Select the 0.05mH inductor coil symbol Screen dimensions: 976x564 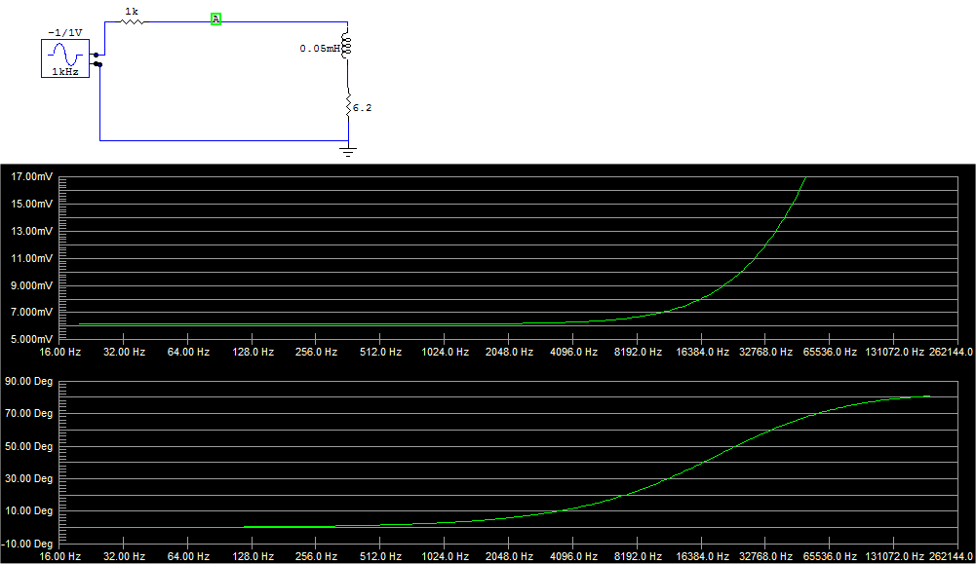coord(347,48)
